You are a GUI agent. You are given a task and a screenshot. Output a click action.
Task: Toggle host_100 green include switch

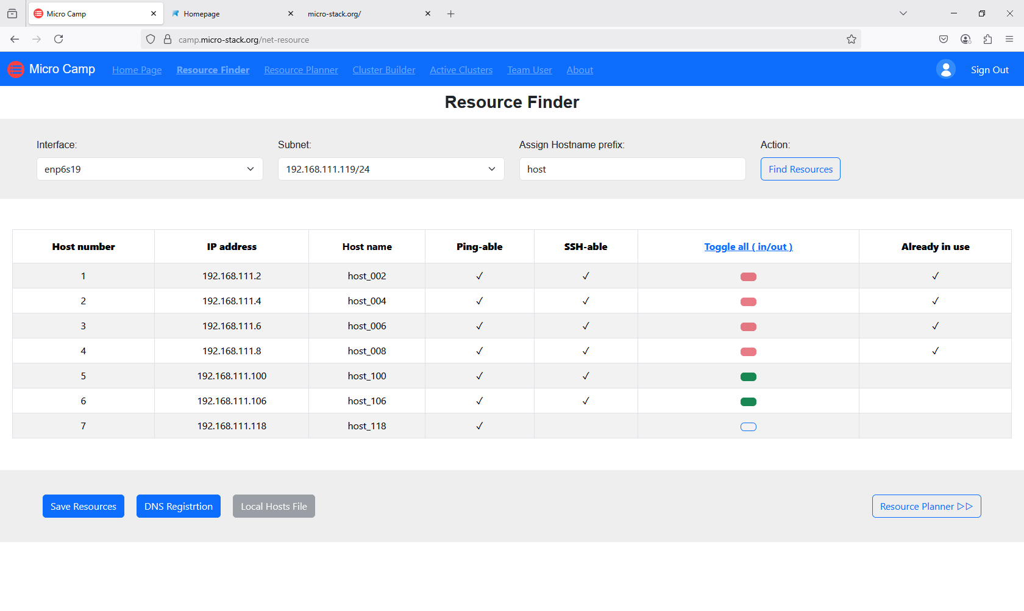pos(748,377)
